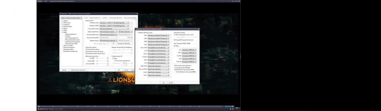
Task: Select Lektor (TTS/UBA) in tree
Action: pos(68,45)
